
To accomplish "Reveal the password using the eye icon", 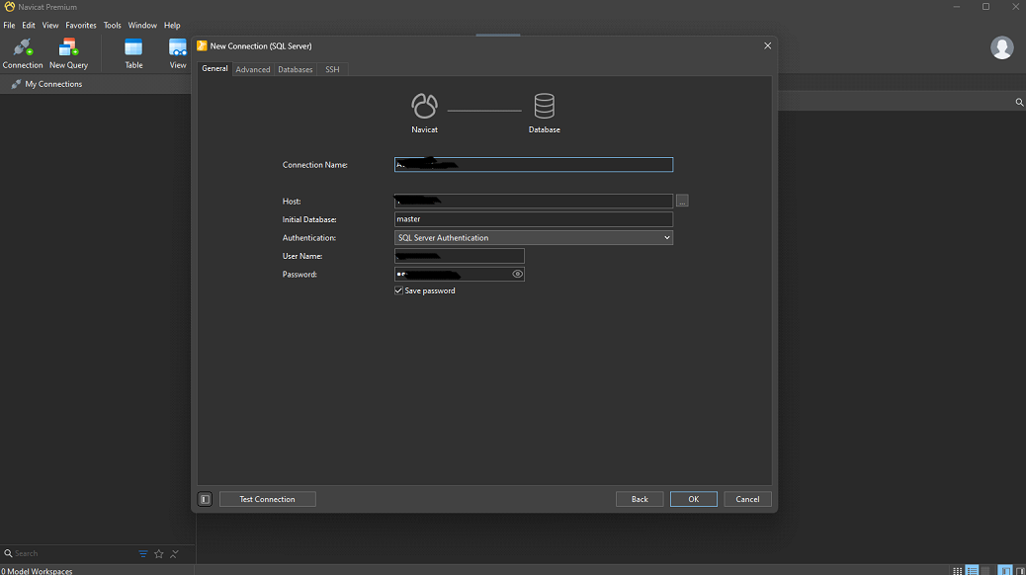I will coord(517,274).
